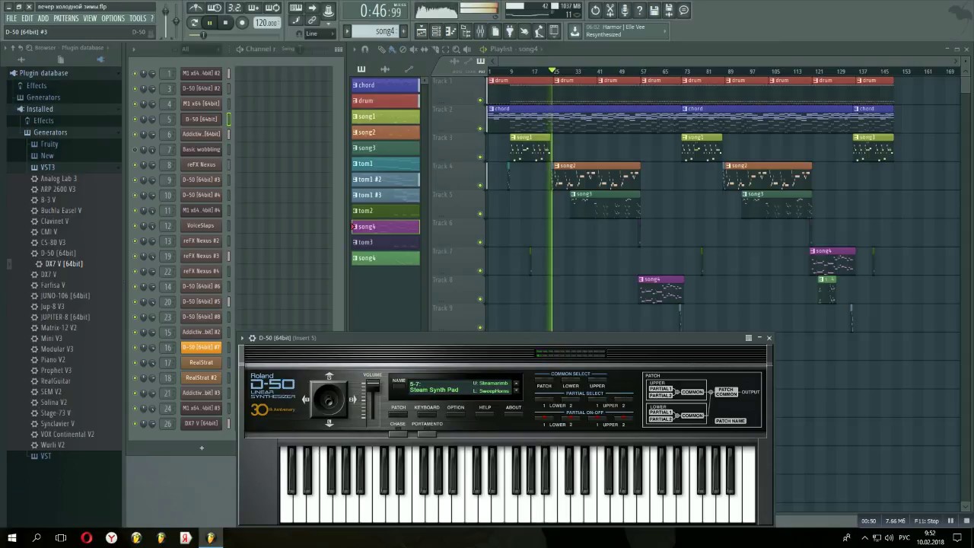Mute playlist Track 1

pyautogui.click(x=480, y=100)
